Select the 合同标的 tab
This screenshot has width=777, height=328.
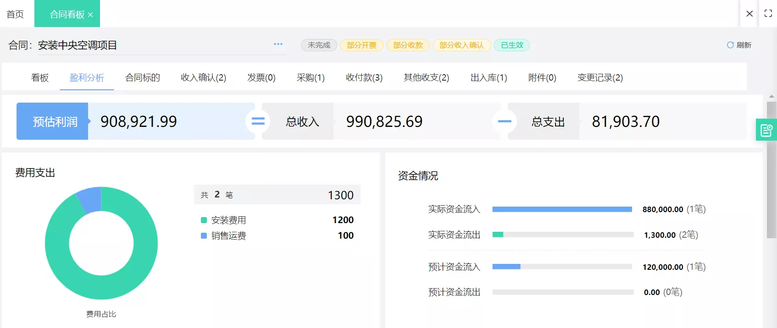click(143, 77)
